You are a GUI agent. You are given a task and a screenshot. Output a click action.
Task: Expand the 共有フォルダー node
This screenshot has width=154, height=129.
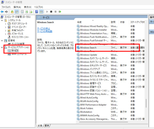(x=5, y=30)
